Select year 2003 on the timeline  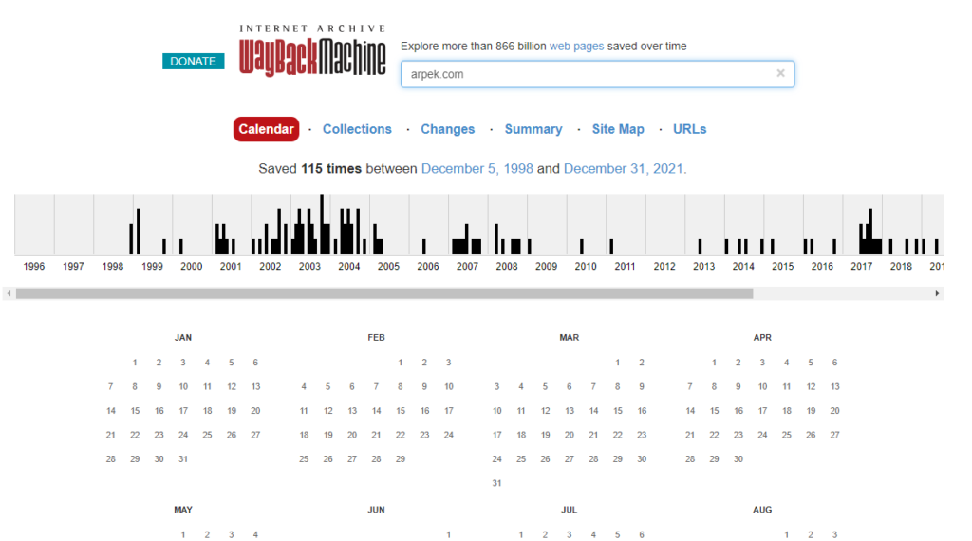(x=309, y=267)
